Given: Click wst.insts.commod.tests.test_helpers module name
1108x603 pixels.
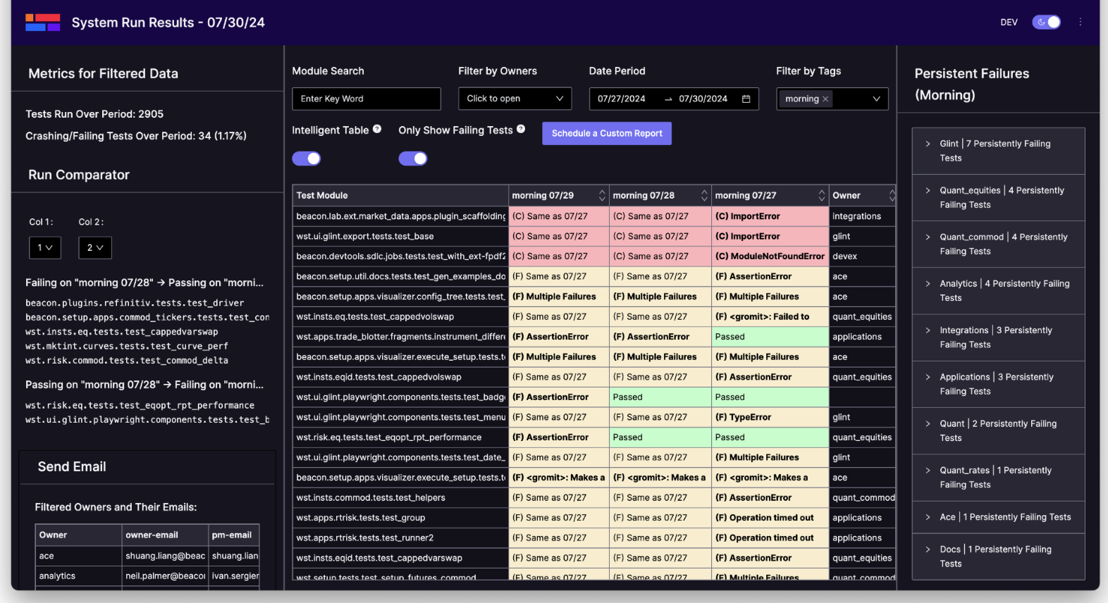Looking at the screenshot, I should 371,497.
